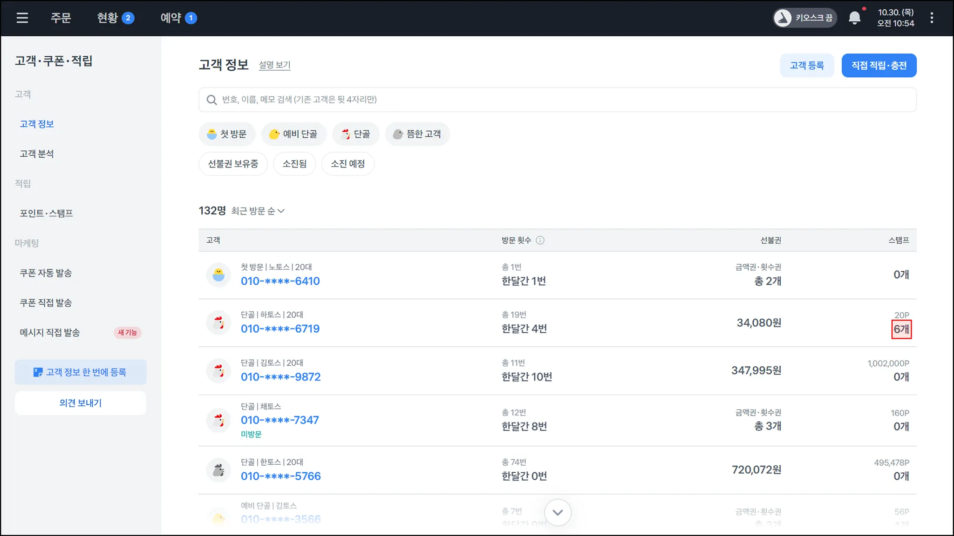Click the search magnifier icon
This screenshot has width=954, height=536.
211,100
